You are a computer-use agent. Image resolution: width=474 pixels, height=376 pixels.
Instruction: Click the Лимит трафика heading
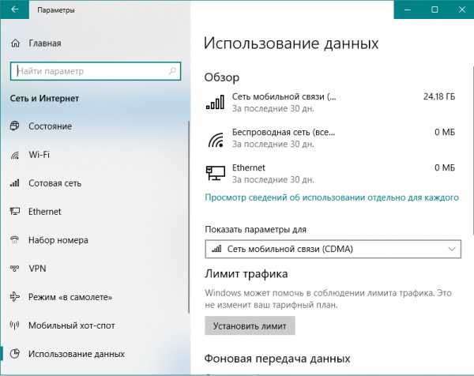(x=246, y=274)
